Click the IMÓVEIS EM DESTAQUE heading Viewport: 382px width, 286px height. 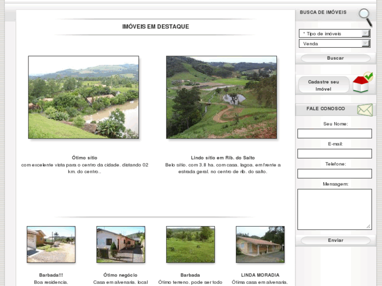click(x=156, y=27)
